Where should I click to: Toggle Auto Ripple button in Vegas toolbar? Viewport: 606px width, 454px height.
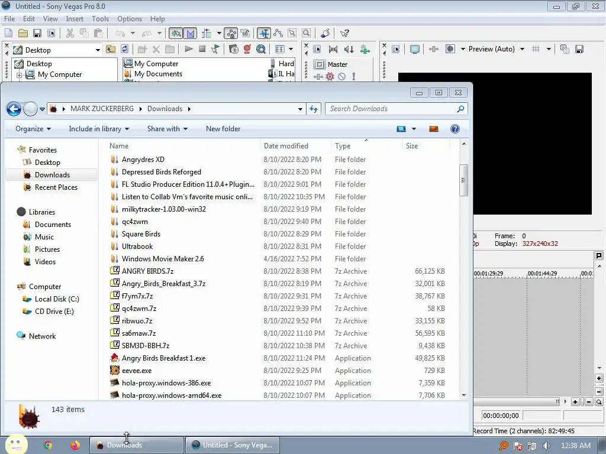207,33
